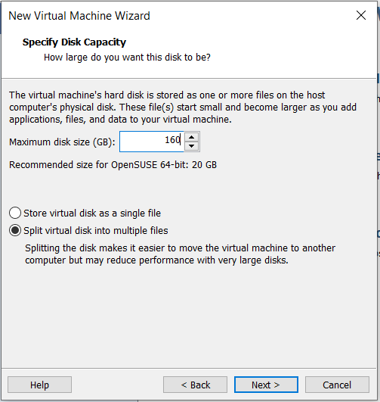
Task: Focus the Maximum disk size input box
Action: pos(152,142)
